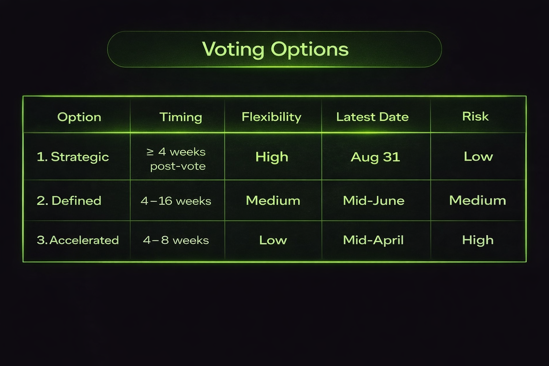
Task: Click the Aug 31 date cell
Action: tap(375, 157)
